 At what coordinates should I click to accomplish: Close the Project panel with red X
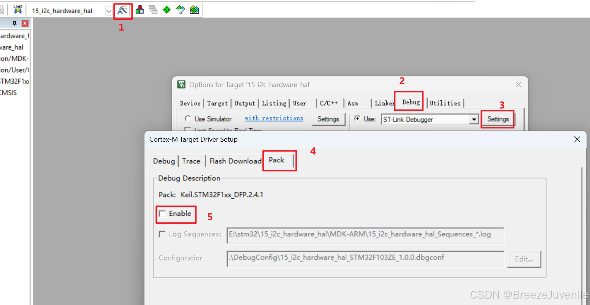tap(25, 23)
